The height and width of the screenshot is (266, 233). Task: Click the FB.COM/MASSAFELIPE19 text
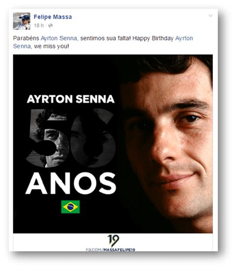pyautogui.click(x=111, y=250)
